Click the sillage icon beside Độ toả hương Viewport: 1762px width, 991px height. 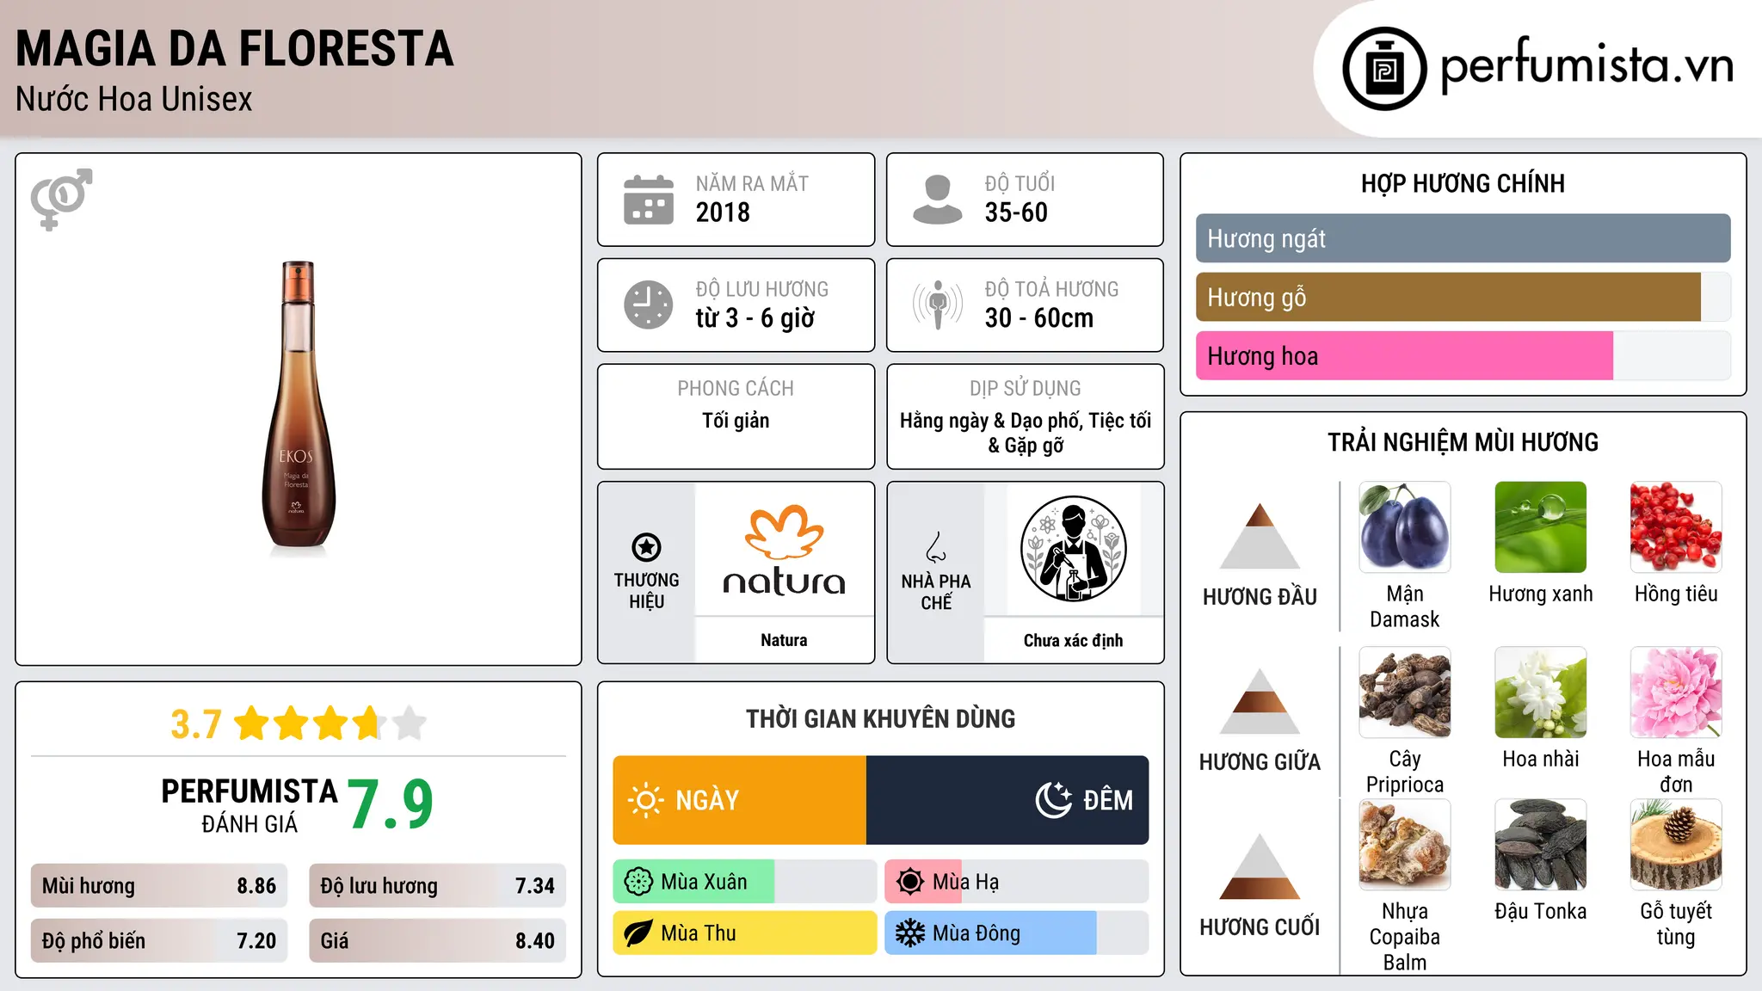(937, 305)
